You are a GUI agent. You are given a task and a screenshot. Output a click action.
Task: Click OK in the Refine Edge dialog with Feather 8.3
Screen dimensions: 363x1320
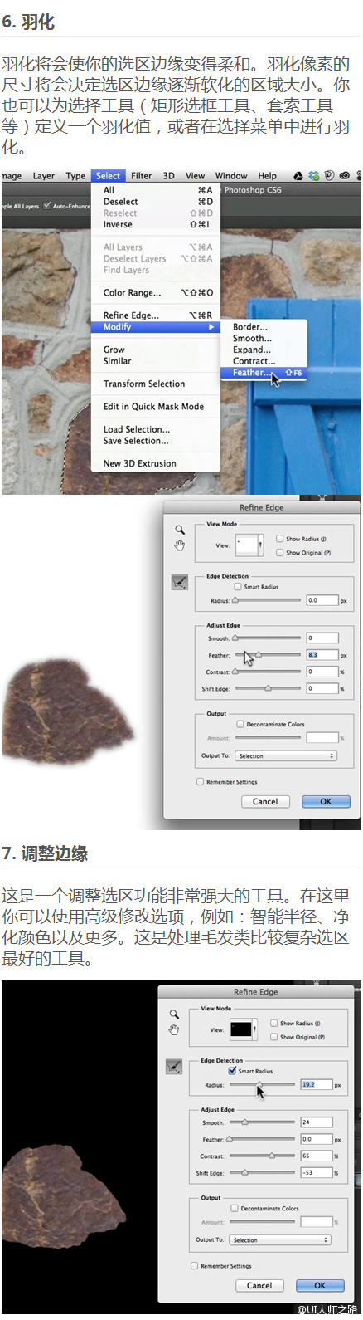point(326,801)
